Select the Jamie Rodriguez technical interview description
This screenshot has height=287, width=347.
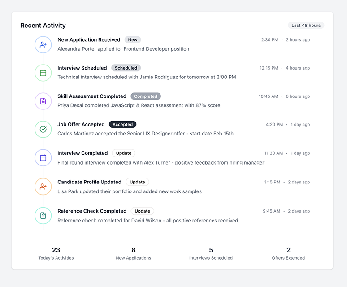147,77
